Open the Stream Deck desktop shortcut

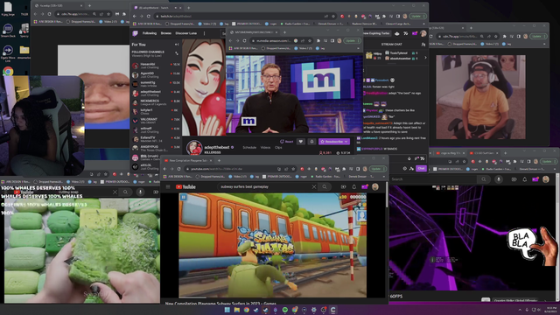[8, 30]
